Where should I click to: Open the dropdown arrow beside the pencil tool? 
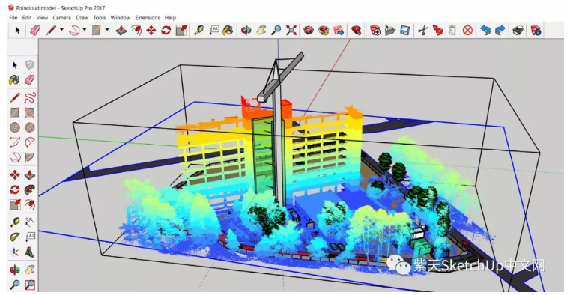(x=61, y=29)
